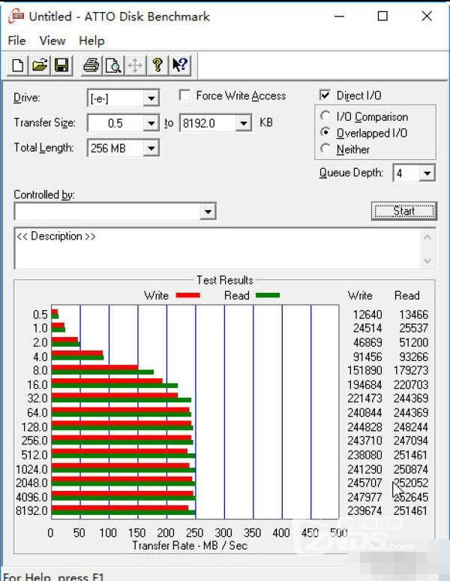
Task: Minimize the ATTO Disk Benchmark window
Action: 339,17
